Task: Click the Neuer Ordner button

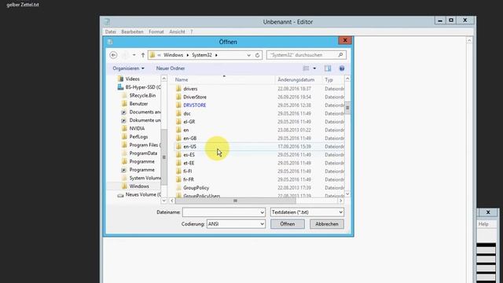Action: 171,68
